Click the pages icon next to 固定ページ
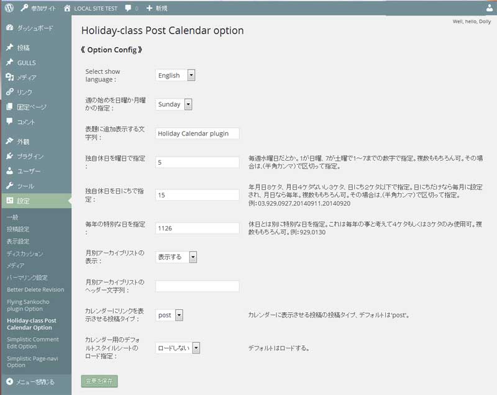Screen dimensions: 497x395 pos(10,106)
